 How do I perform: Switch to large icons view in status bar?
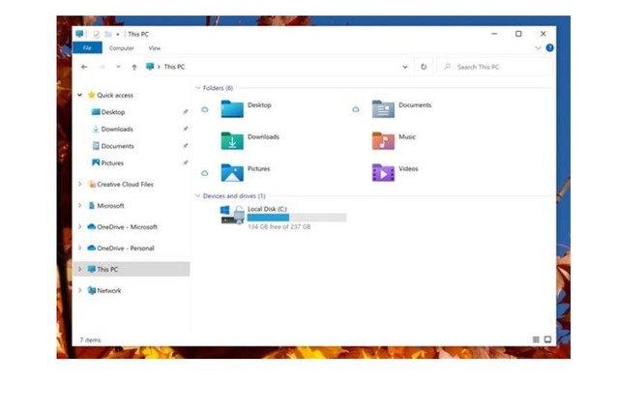(547, 339)
